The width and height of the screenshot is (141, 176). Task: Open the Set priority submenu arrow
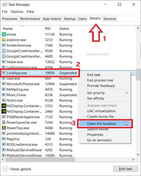[127, 93]
